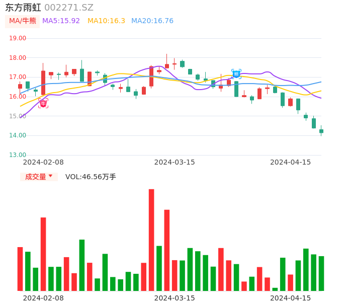Select the tallest red volume bar
The image size is (345, 305).
(x=151, y=240)
